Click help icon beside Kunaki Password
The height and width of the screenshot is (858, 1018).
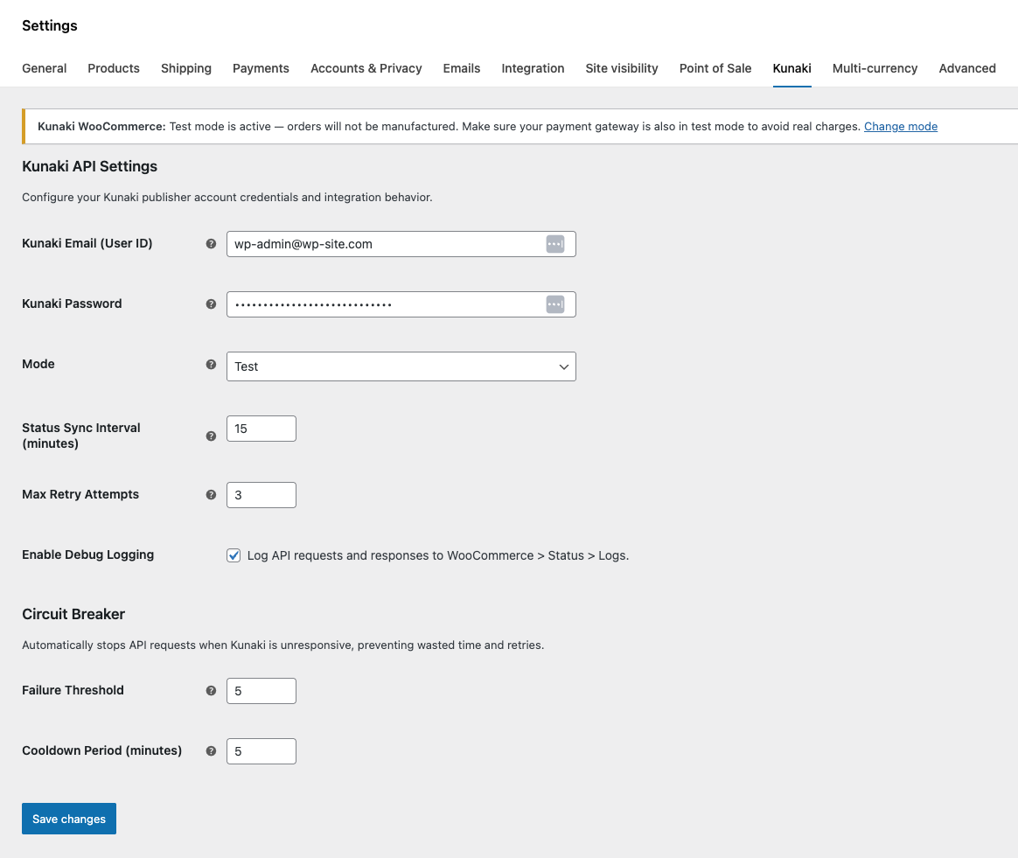pos(211,304)
